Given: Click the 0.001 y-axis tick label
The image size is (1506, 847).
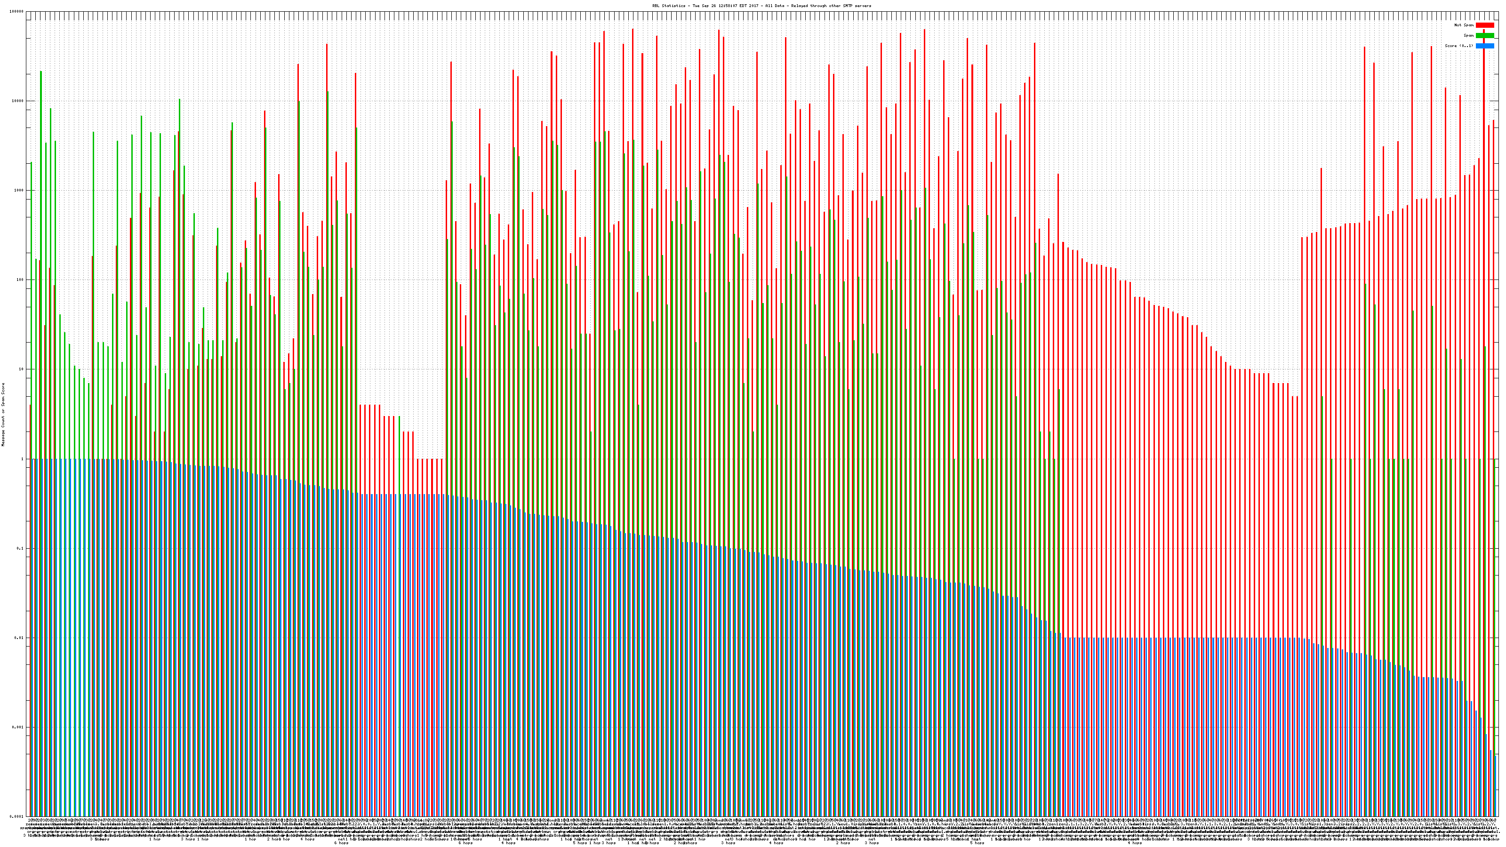Looking at the screenshot, I should (18, 727).
